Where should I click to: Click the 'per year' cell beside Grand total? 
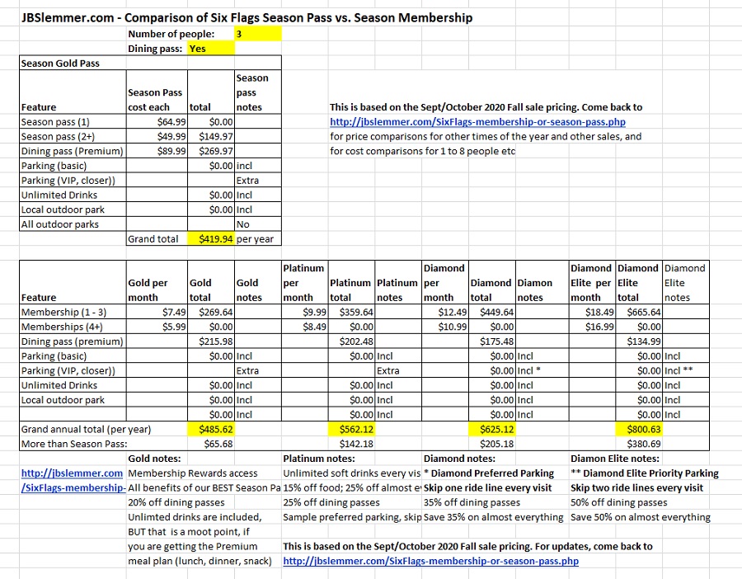tap(258, 238)
